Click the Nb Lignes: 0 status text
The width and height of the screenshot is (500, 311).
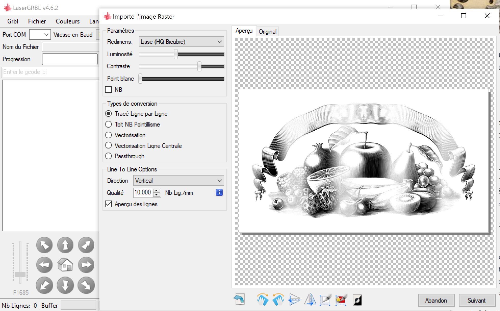point(19,305)
